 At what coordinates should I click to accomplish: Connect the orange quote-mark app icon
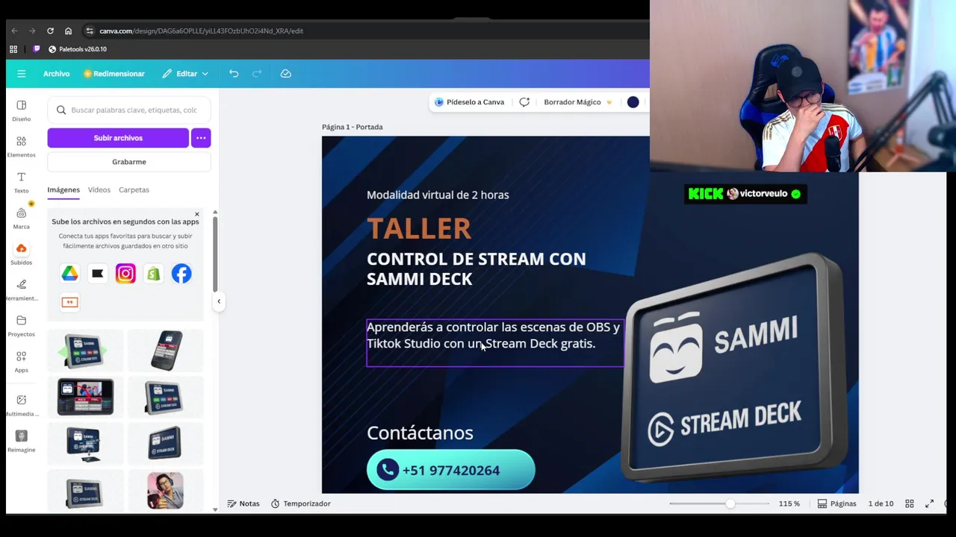click(x=69, y=302)
